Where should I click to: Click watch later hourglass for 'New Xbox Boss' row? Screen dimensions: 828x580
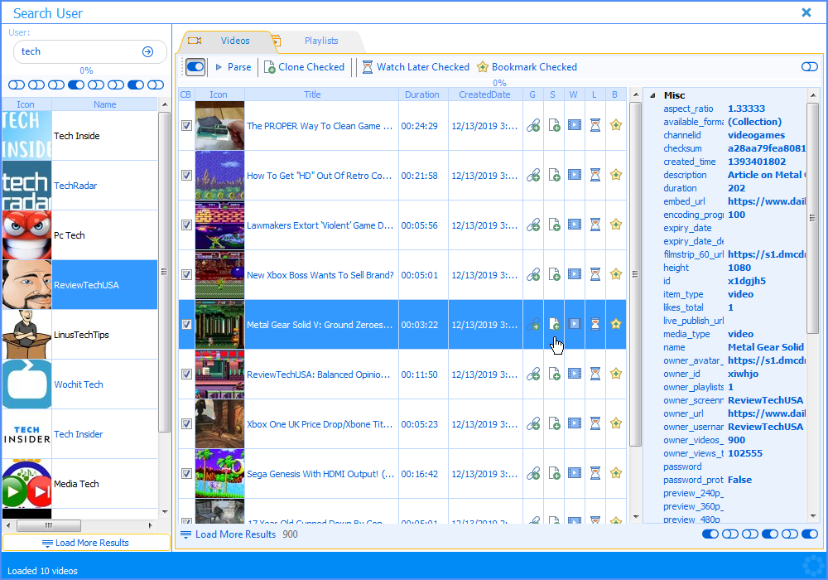pos(595,274)
